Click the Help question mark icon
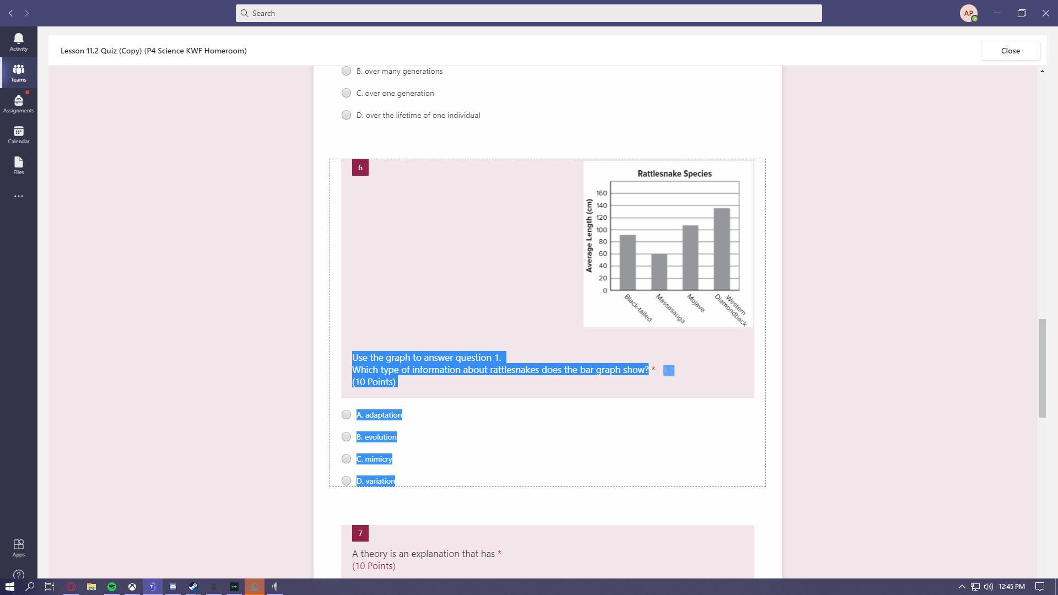The image size is (1058, 595). click(x=18, y=575)
